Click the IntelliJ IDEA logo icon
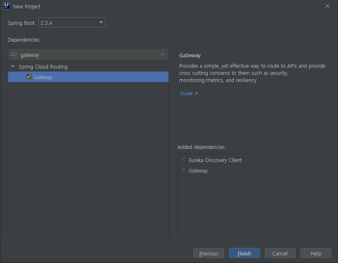The height and width of the screenshot is (263, 338). pos(7,6)
